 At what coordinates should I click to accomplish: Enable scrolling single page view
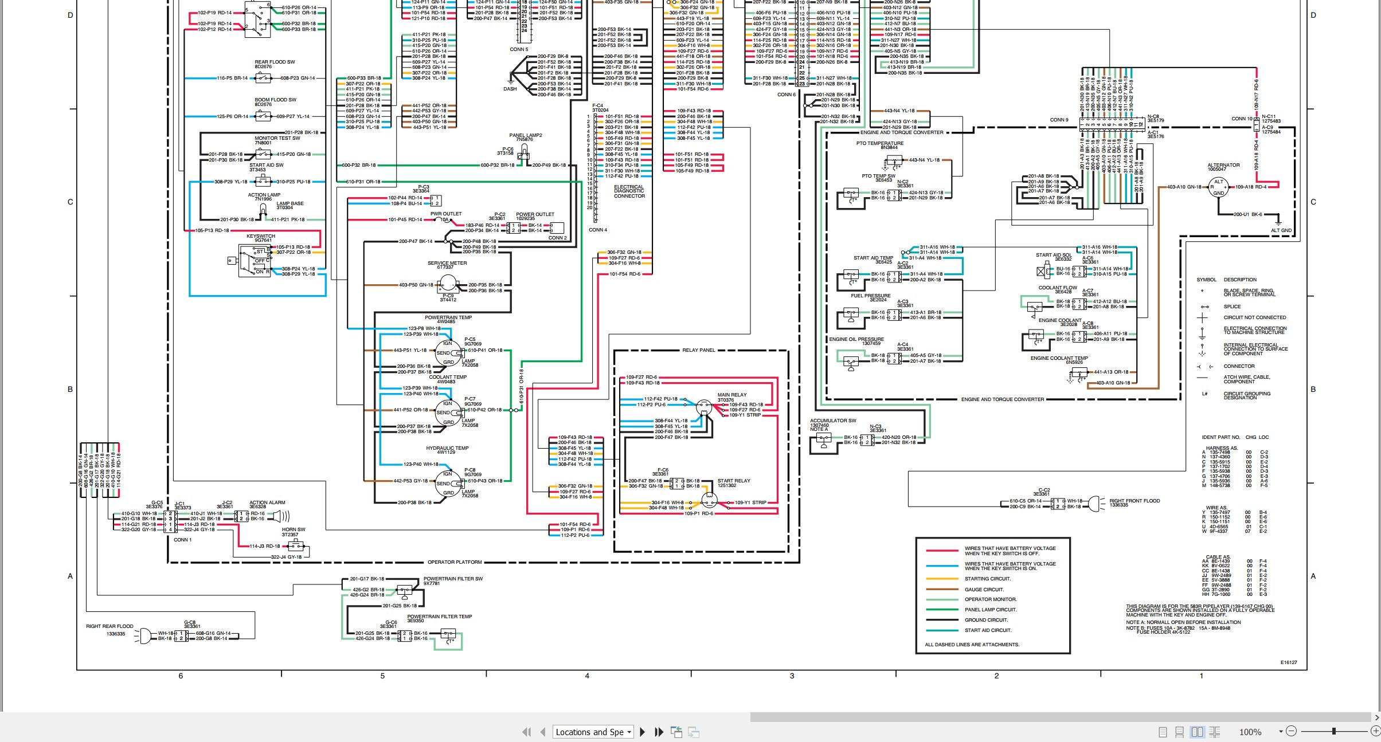click(x=1179, y=732)
